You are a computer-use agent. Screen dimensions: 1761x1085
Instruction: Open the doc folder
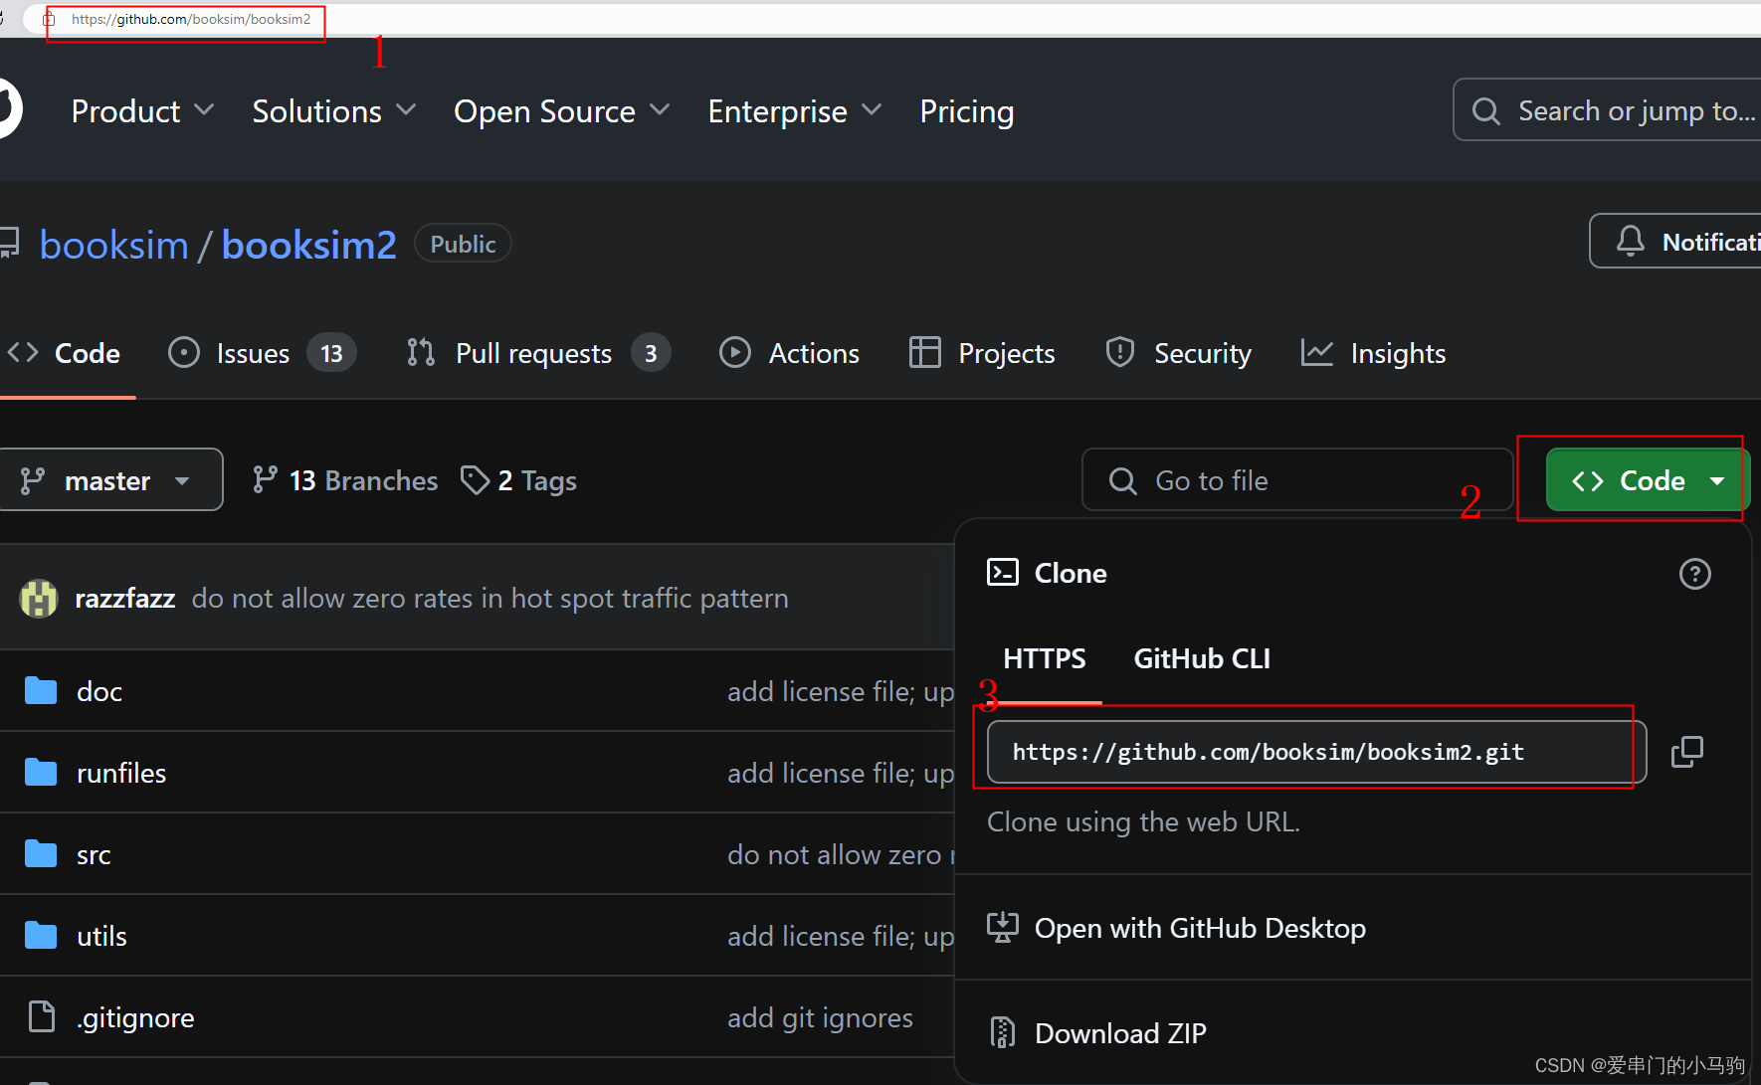pos(99,691)
